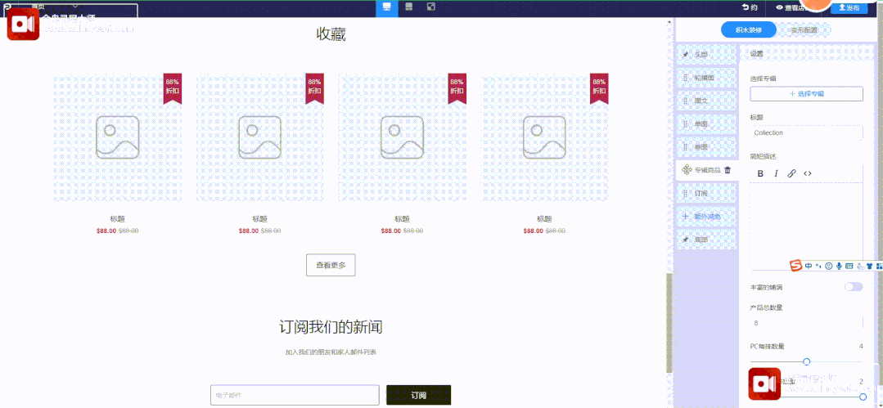Delete 专辑商品 section with trash icon

point(728,170)
